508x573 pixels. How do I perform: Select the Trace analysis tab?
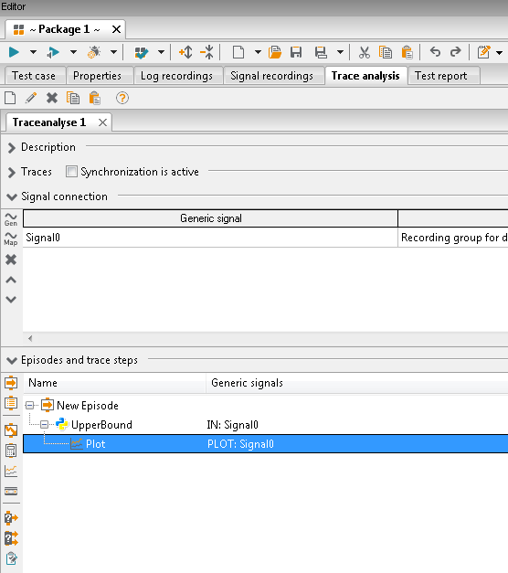(x=365, y=76)
